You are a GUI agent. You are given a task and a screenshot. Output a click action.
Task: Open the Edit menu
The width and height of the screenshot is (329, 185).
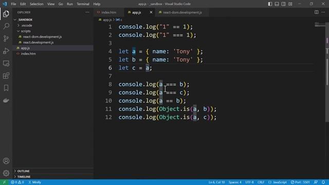point(23,4)
